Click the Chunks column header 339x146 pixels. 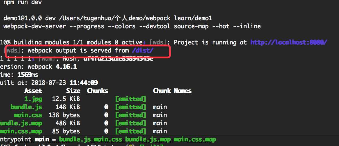coord(97,91)
